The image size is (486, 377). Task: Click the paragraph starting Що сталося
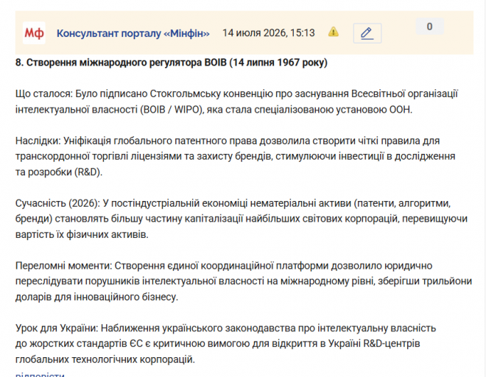(x=237, y=102)
